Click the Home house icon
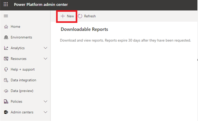This screenshot has width=198, height=121. [6, 27]
